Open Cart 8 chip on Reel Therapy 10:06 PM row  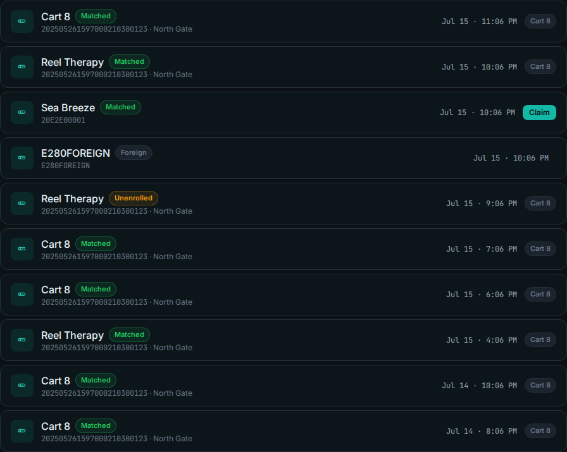pos(540,67)
